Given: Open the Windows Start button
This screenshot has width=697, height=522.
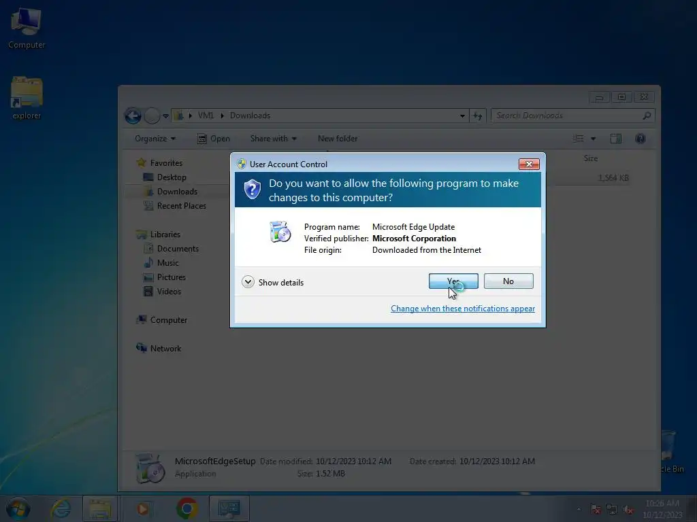Looking at the screenshot, I should (18, 508).
